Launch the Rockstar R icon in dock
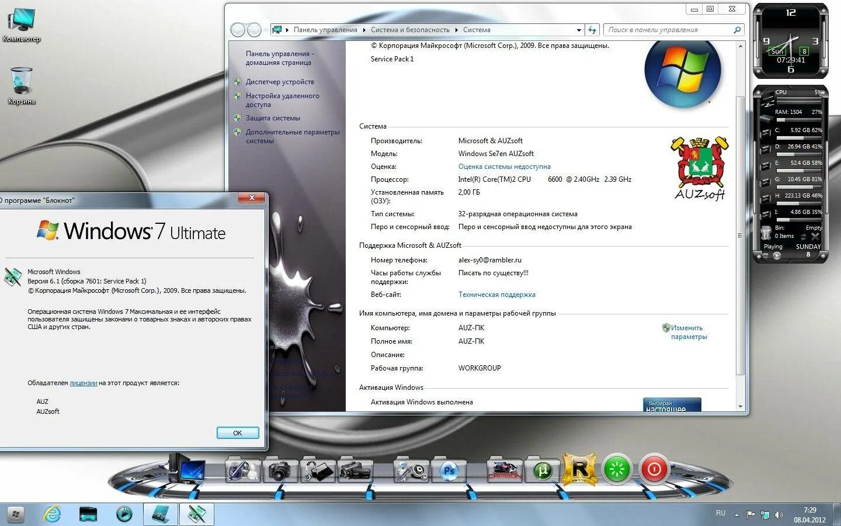Image resolution: width=841 pixels, height=526 pixels. tap(579, 469)
